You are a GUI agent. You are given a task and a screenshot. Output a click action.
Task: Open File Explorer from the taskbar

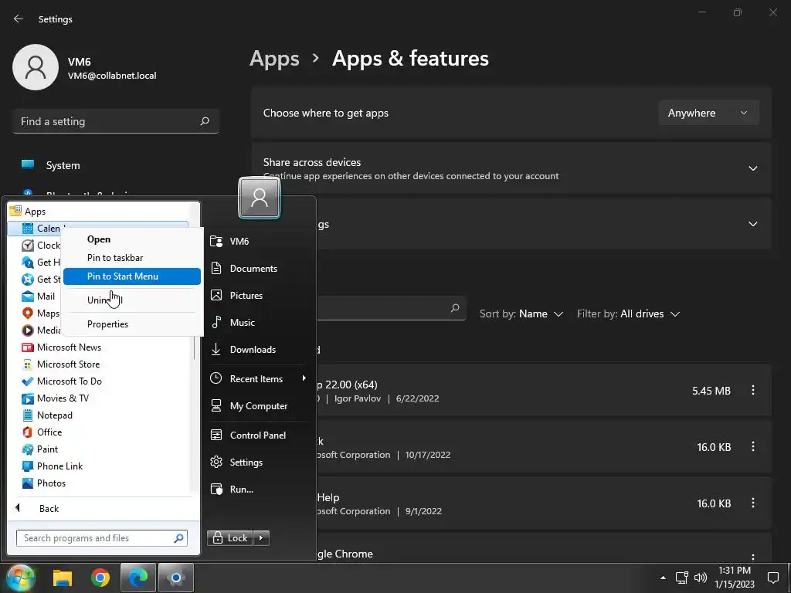63,578
